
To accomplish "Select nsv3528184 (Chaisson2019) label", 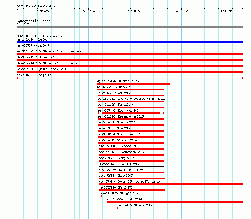I will (x=119, y=134).
